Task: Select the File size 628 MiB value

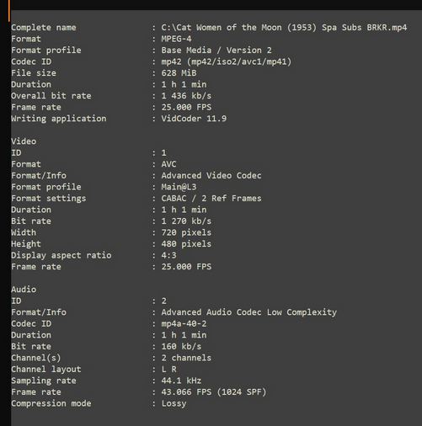Action: 179,73
